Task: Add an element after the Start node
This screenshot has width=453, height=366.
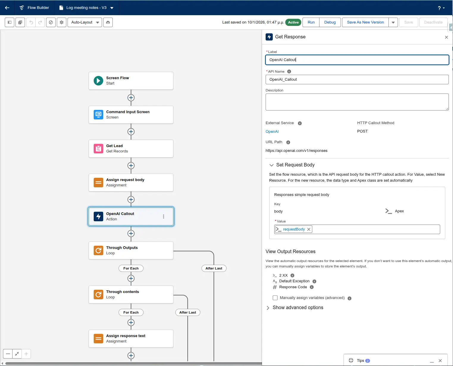Action: (131, 98)
